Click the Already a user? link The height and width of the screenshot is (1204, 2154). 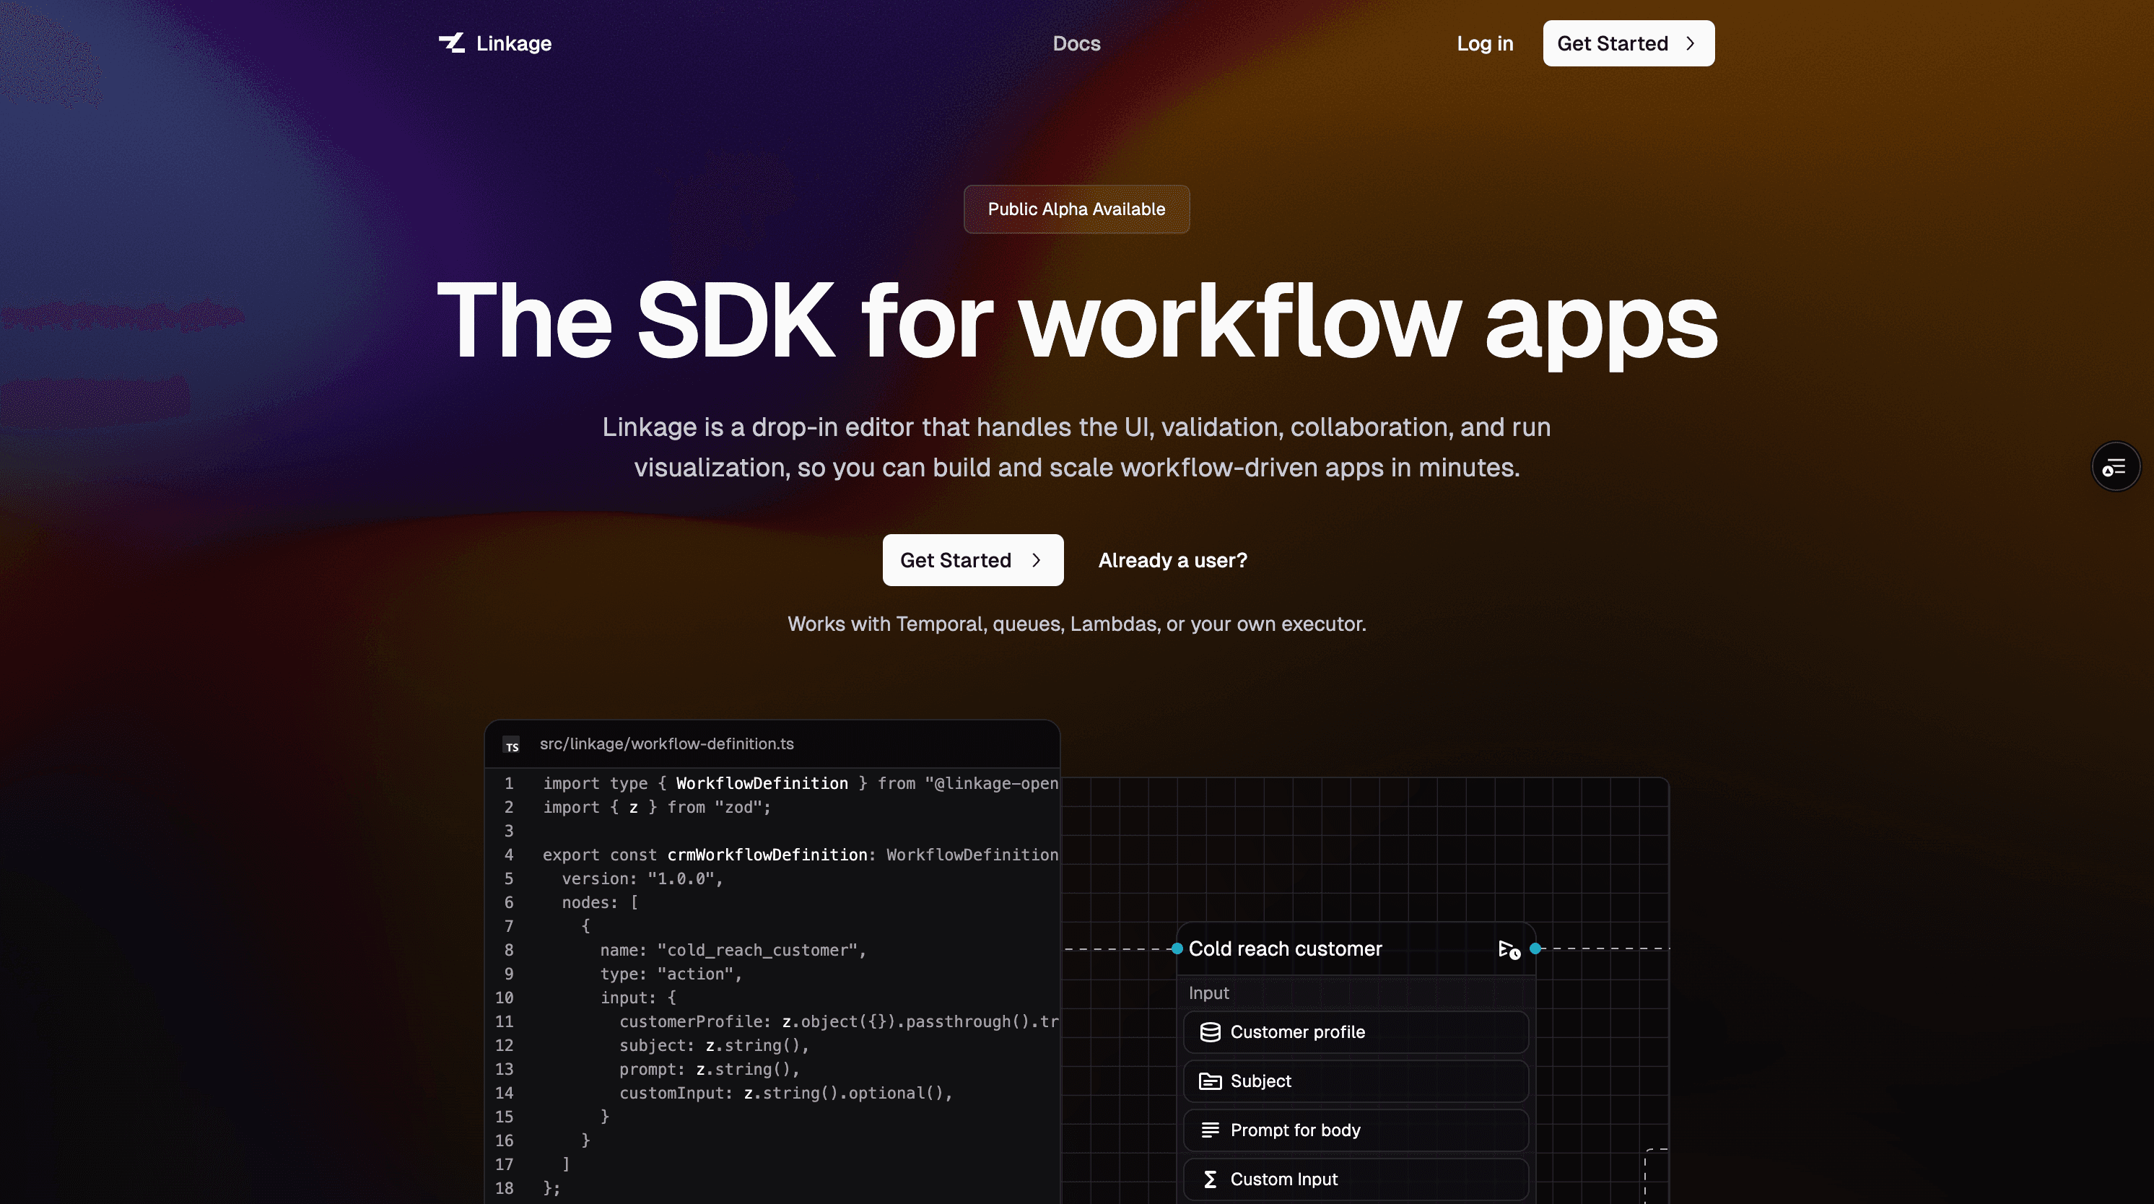pyautogui.click(x=1172, y=560)
